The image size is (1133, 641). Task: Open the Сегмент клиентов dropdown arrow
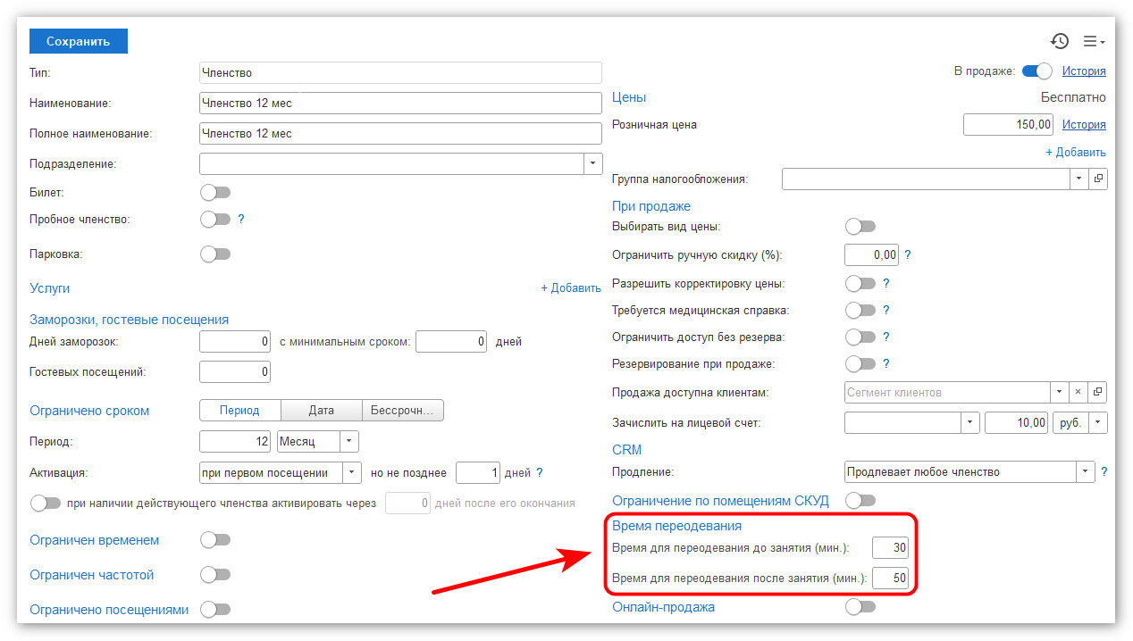tap(1059, 392)
